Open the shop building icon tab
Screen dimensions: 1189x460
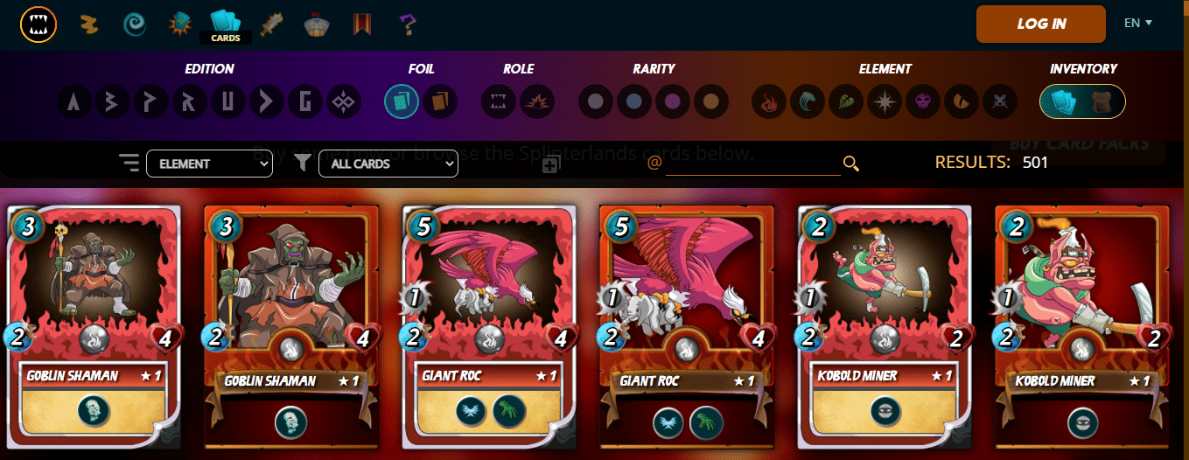pyautogui.click(x=317, y=24)
